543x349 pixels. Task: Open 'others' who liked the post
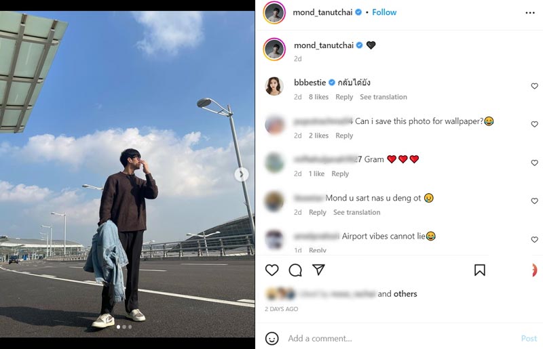405,294
